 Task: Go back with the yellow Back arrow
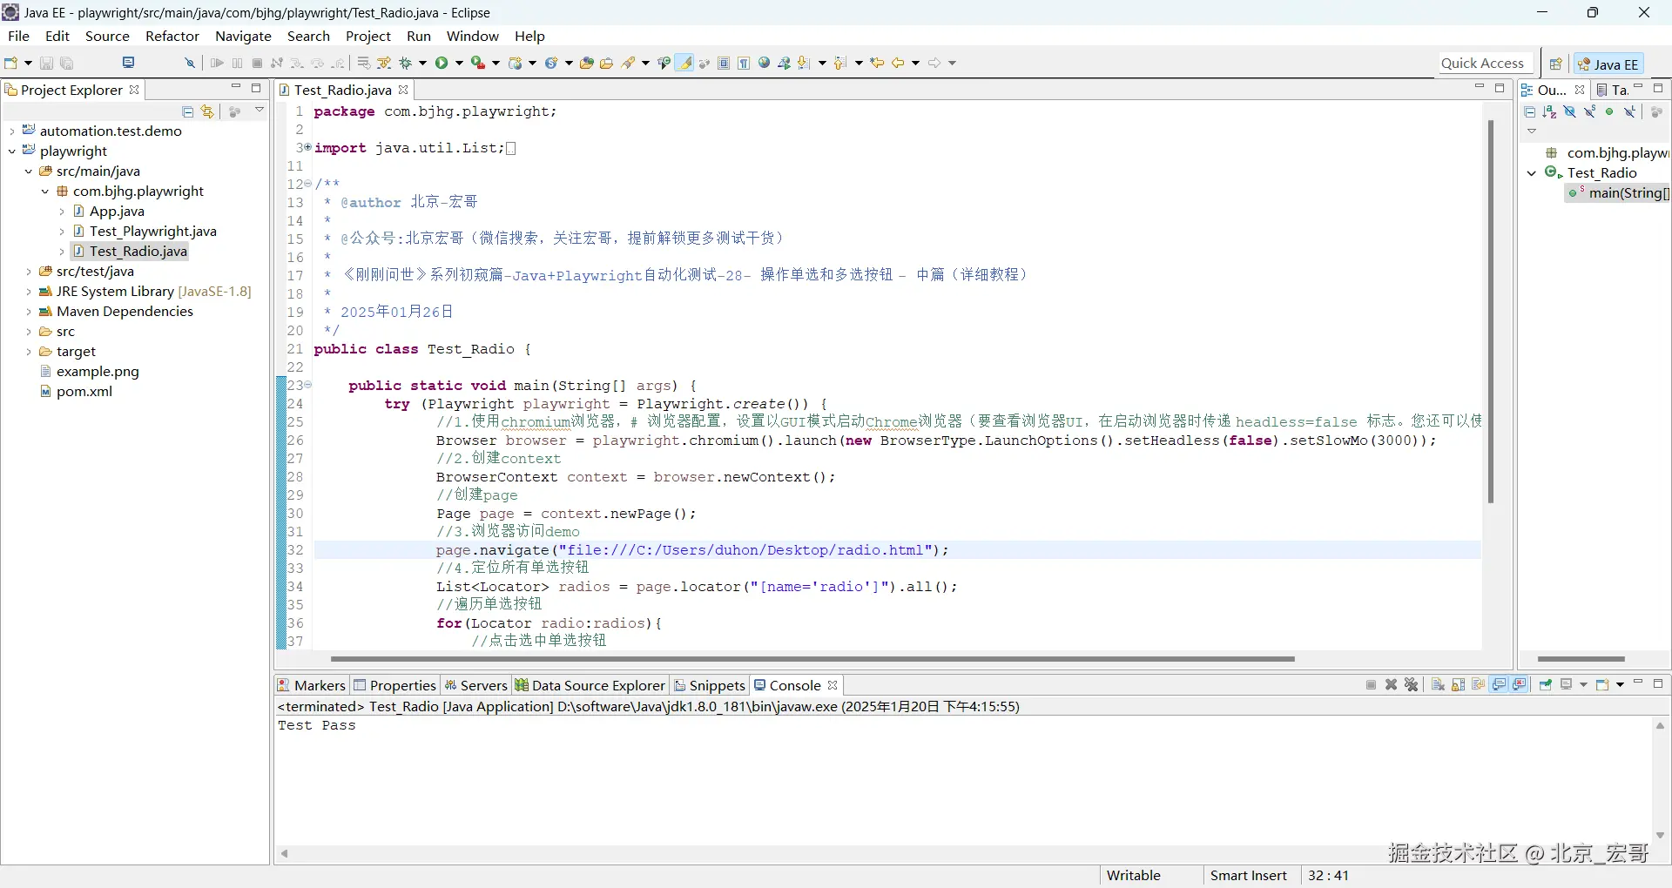pyautogui.click(x=898, y=63)
